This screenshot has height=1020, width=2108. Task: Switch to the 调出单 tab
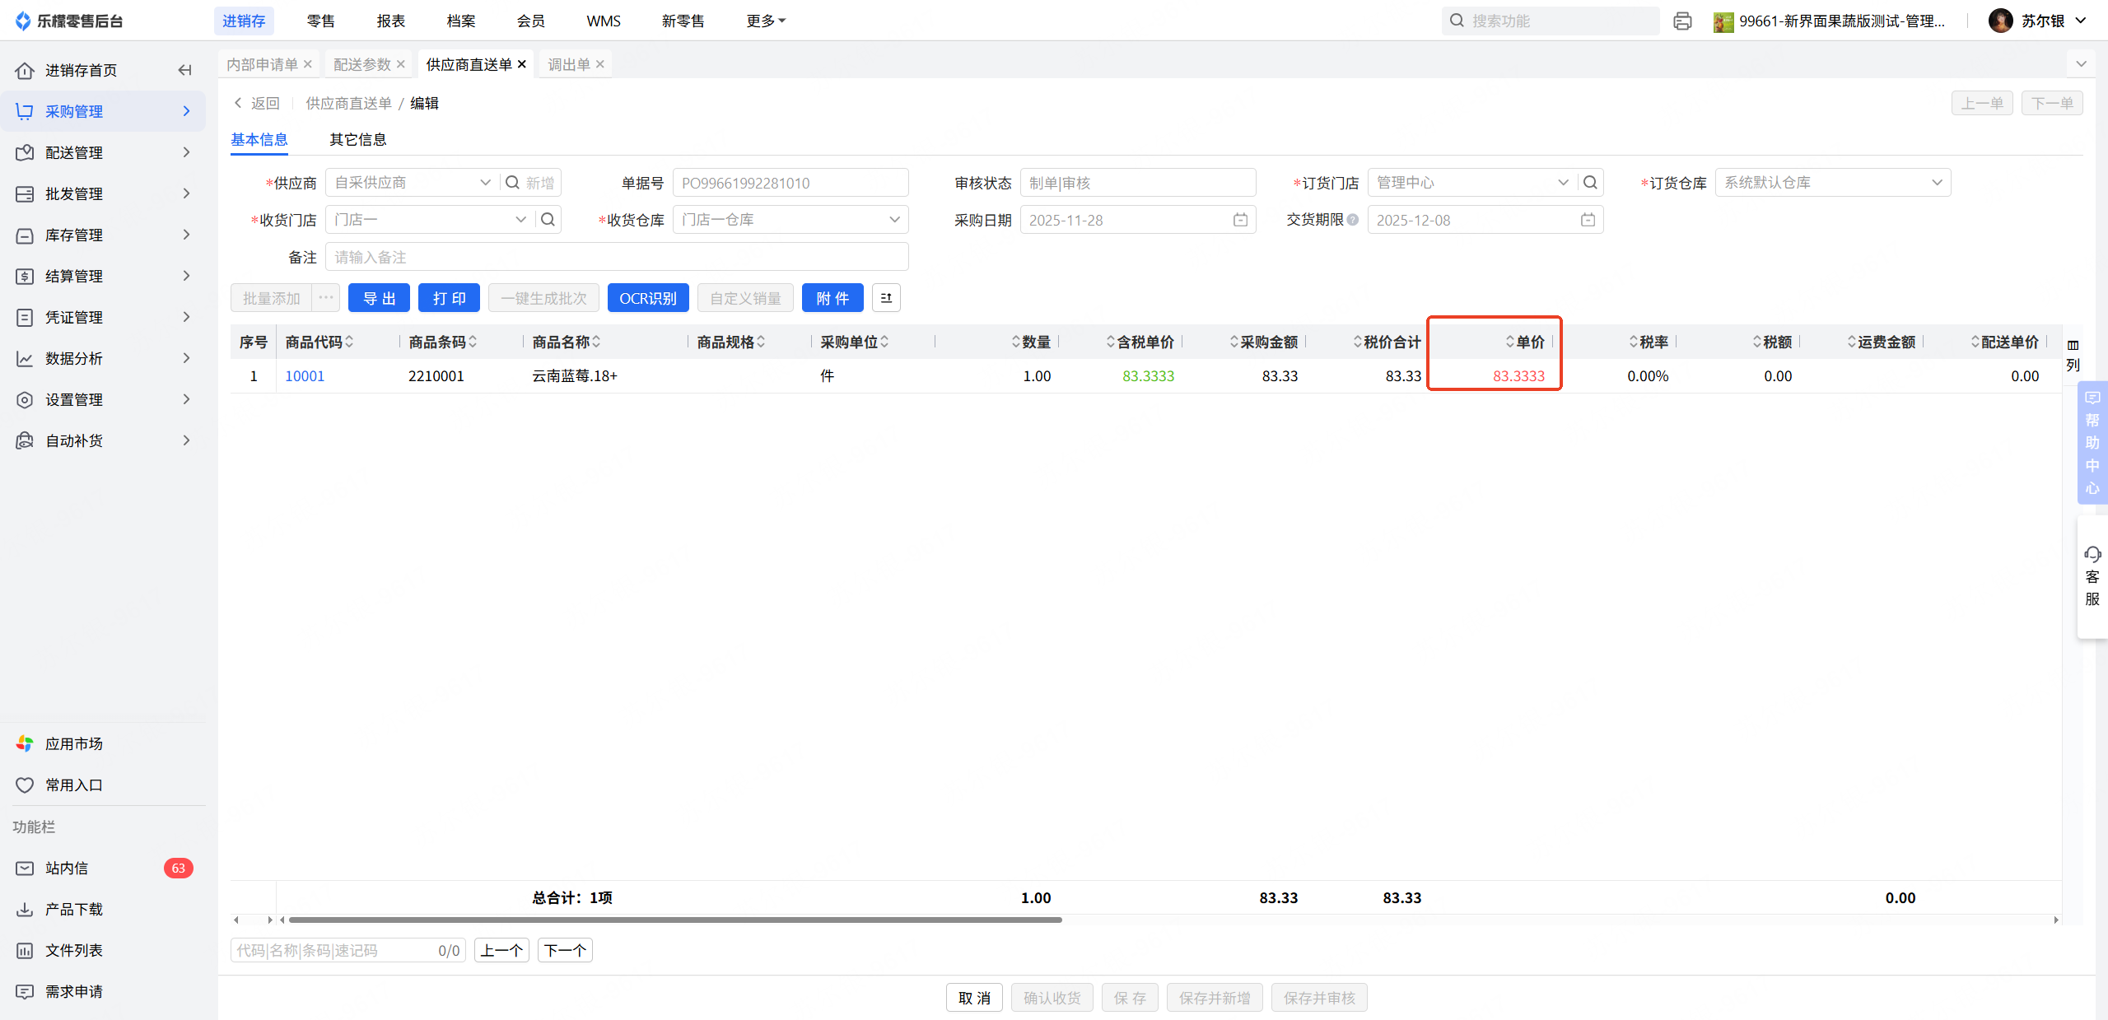569,64
